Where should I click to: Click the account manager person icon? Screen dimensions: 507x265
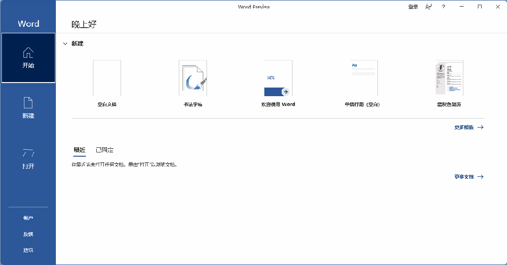click(429, 7)
